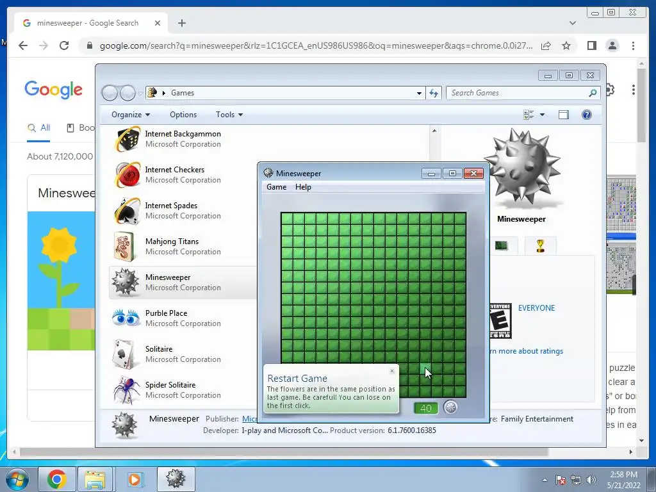Click the Action Center flag icon
This screenshot has width=656, height=492.
[560, 480]
